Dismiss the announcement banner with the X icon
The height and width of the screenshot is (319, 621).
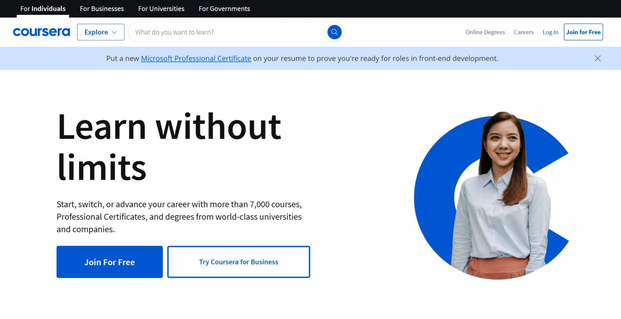[598, 58]
